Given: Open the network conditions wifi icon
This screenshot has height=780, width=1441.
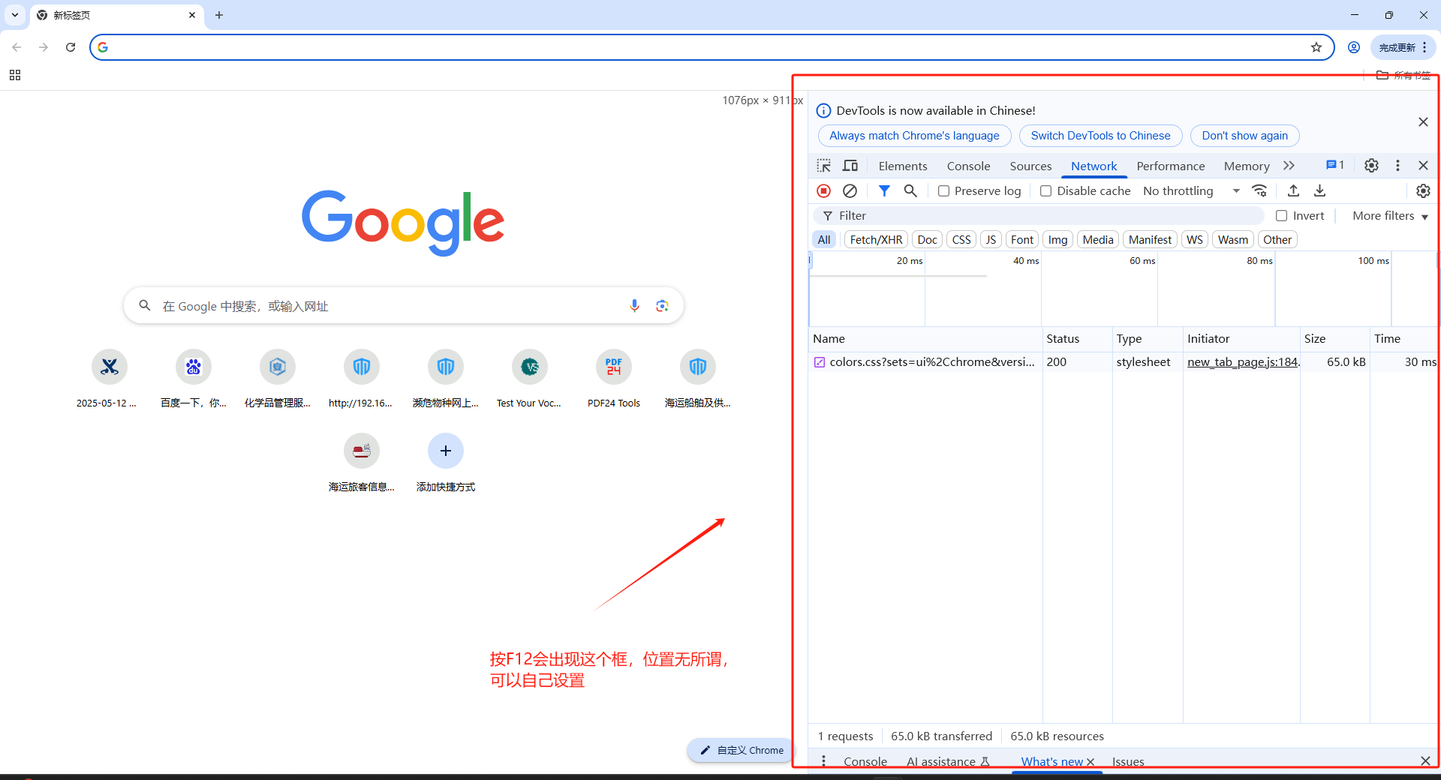Looking at the screenshot, I should [x=1260, y=191].
